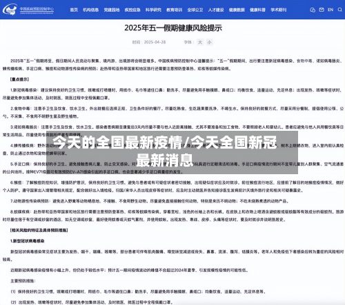345x305 pixels.
Task: Open the 学术期刊 menu
Action: (x=279, y=10)
